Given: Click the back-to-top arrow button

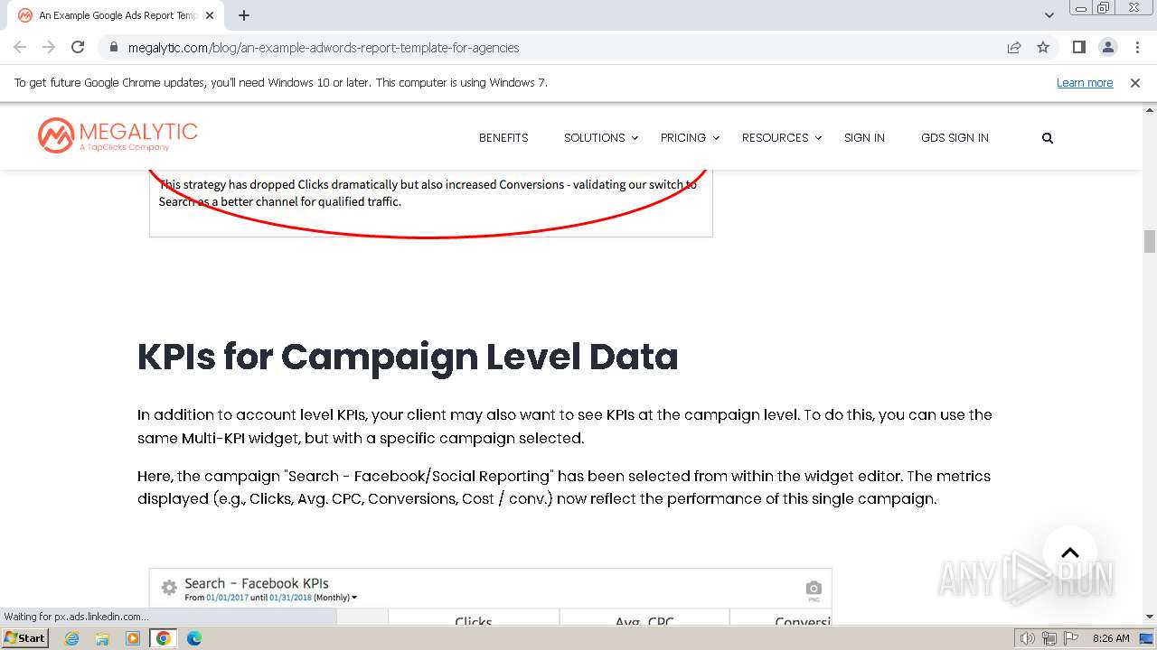Looking at the screenshot, I should tap(1070, 552).
